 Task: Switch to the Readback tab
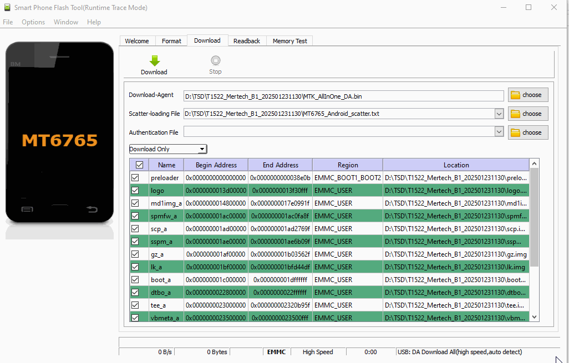tap(247, 41)
